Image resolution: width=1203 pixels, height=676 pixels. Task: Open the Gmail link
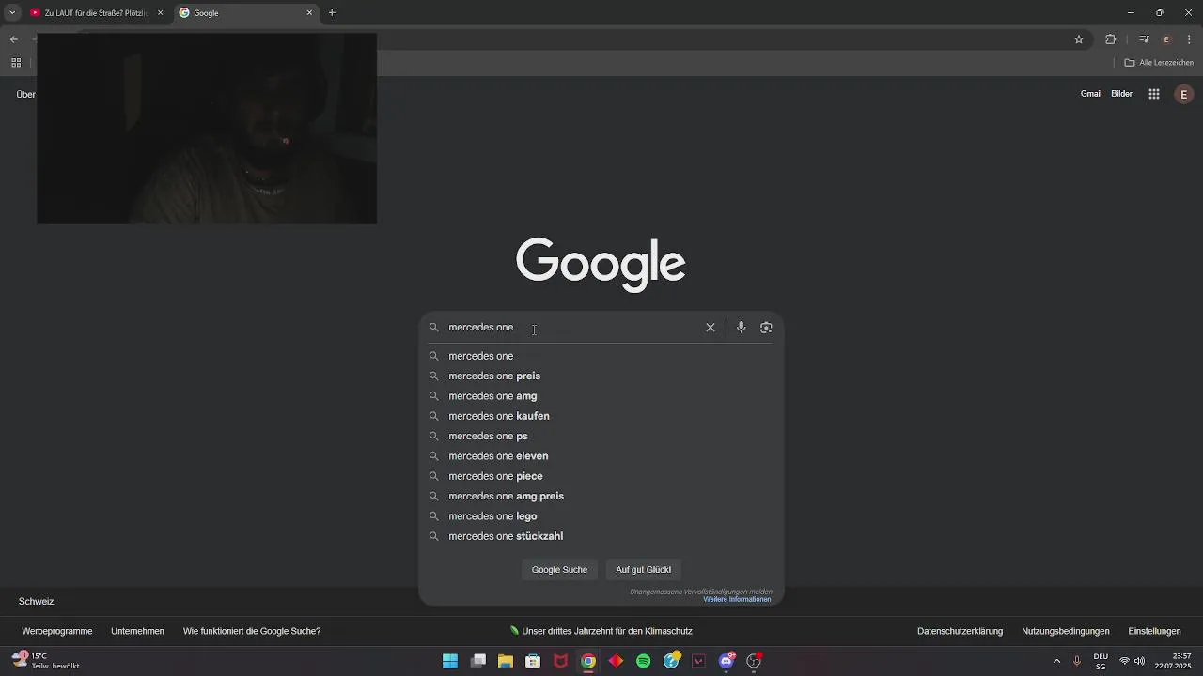1091,94
